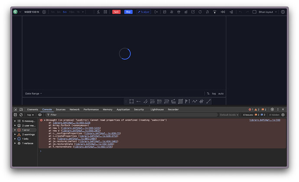Click the 1 error sidebar row
299x182 pixels.
click(x=25, y=130)
